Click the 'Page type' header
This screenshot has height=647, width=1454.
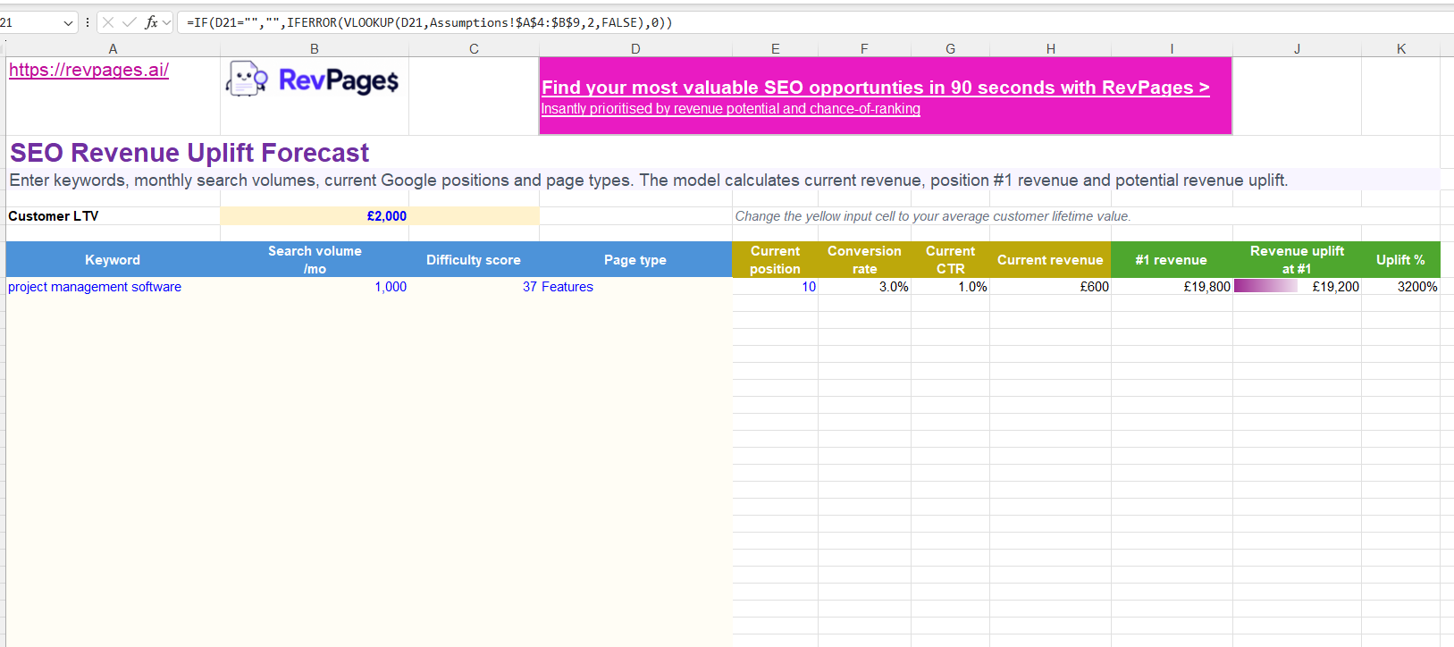pyautogui.click(x=635, y=260)
